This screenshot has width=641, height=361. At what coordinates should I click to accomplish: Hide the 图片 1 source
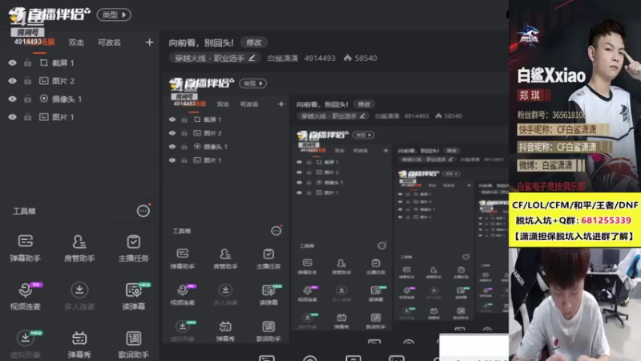12,116
